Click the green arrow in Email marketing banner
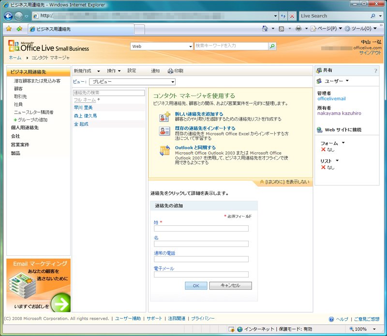The width and height of the screenshot is (387, 336). [x=61, y=303]
